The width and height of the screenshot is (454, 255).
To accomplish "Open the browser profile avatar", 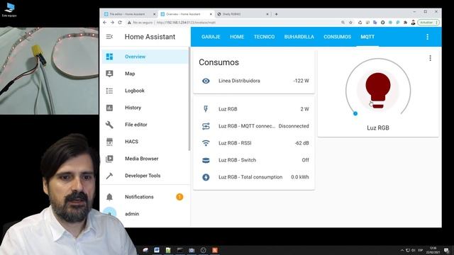I will point(413,22).
